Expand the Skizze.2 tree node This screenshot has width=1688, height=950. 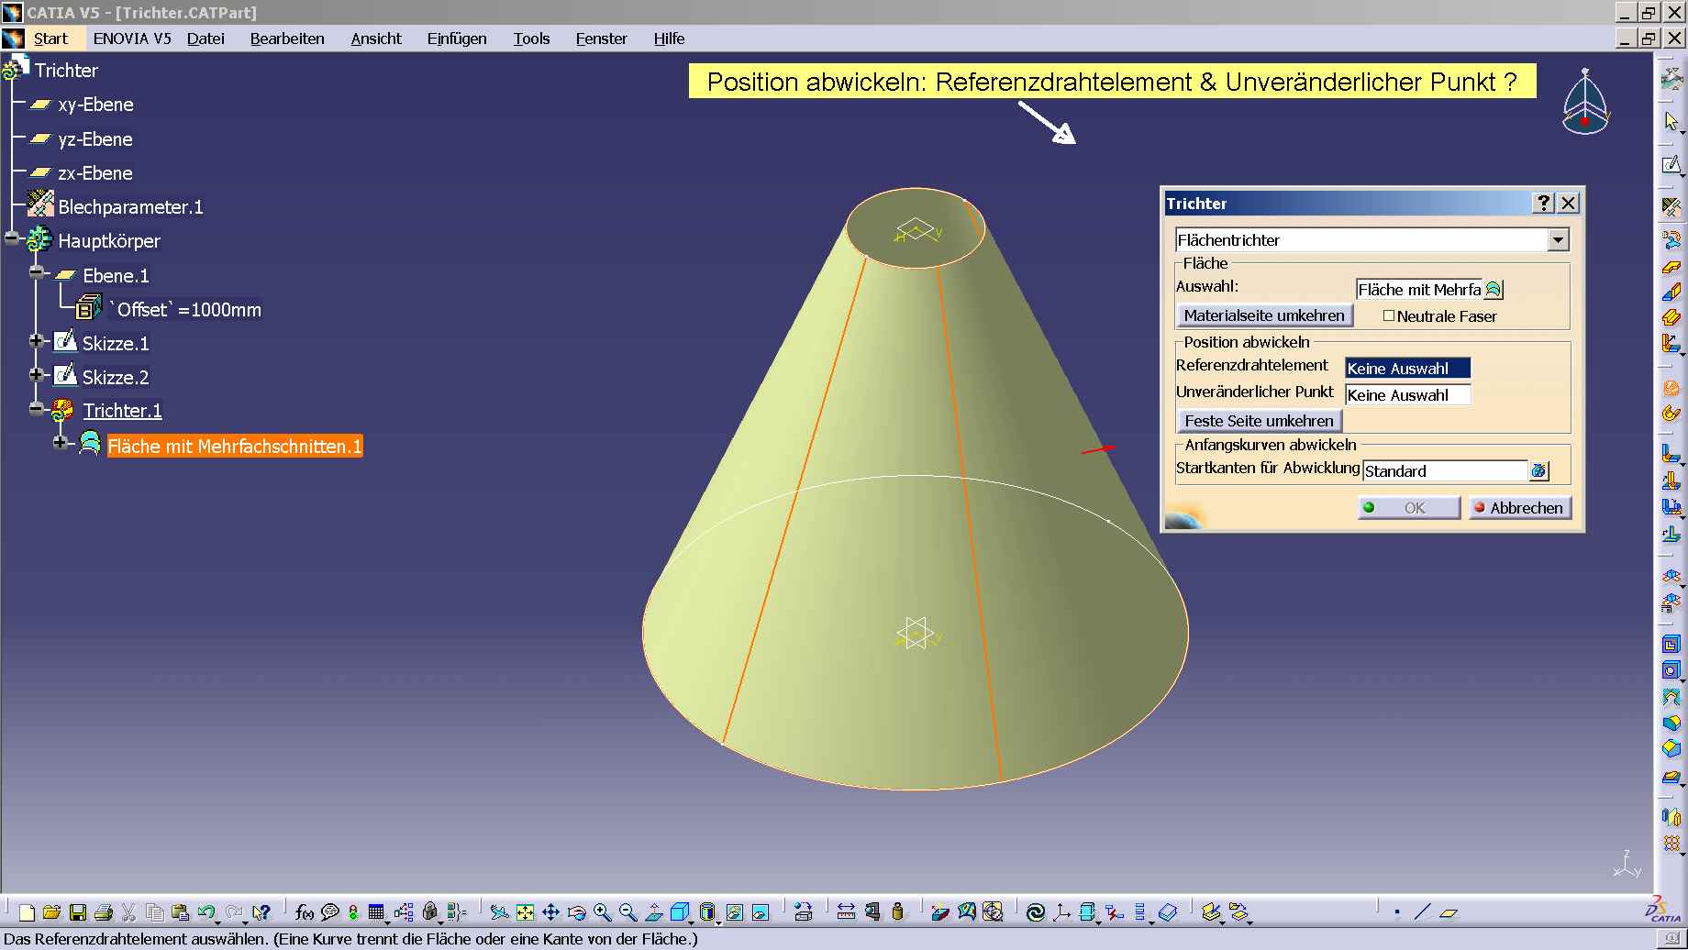coord(37,375)
